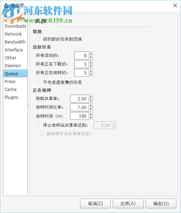The image size is (181, 213).
Task: Click the greyed 2.00 stop ratio field
Action: [103, 125]
